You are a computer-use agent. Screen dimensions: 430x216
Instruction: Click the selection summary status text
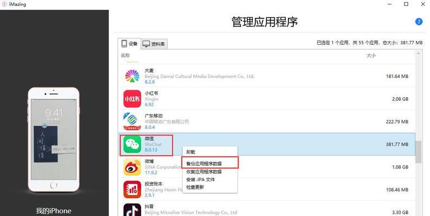pos(369,43)
